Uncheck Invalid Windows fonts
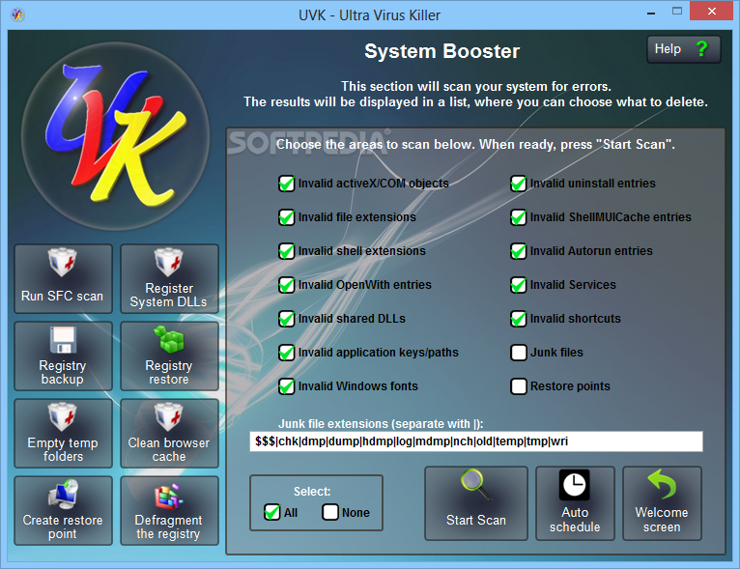 click(x=286, y=386)
